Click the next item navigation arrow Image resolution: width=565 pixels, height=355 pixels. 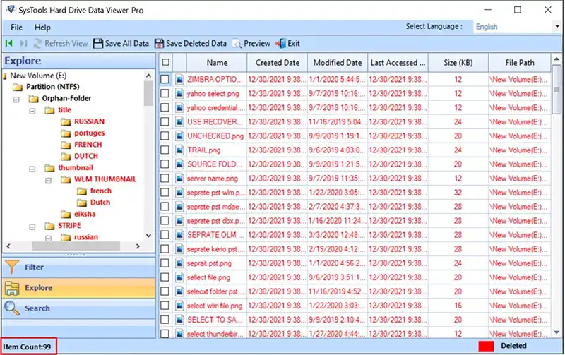click(x=23, y=44)
